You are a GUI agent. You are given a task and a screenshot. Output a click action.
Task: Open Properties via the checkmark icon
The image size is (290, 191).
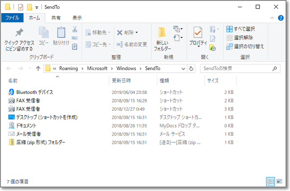coord(198,33)
